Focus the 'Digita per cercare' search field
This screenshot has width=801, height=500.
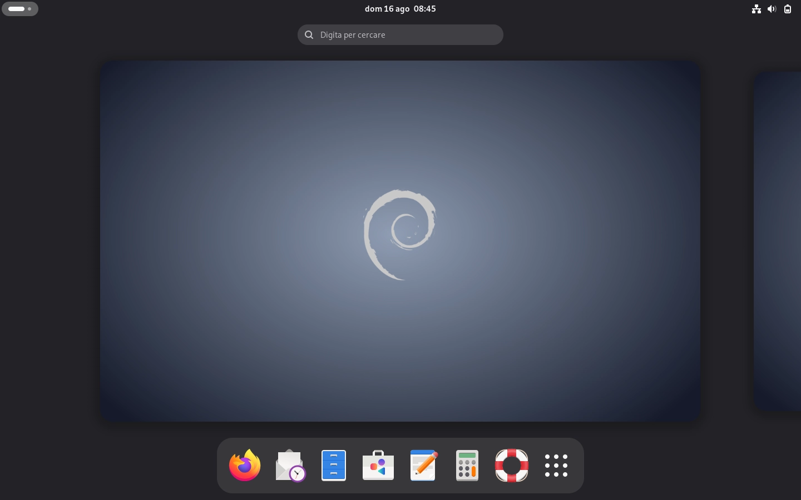400,34
